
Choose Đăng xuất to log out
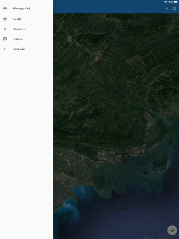tap(26, 49)
